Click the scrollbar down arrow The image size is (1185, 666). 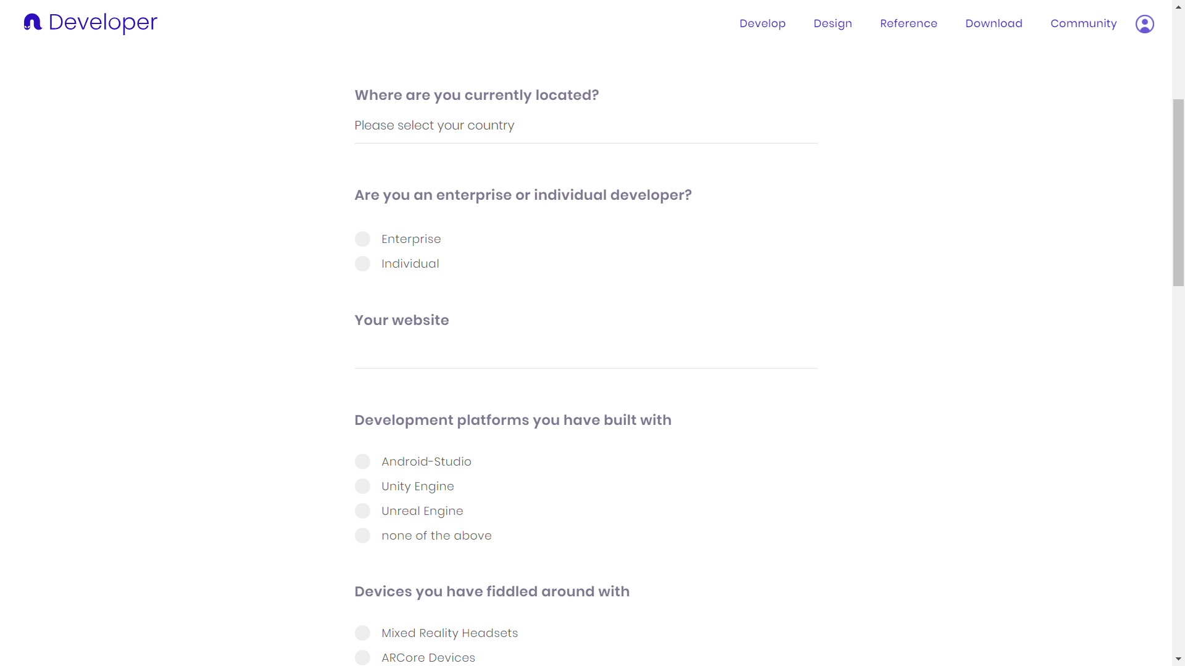pos(1178,659)
